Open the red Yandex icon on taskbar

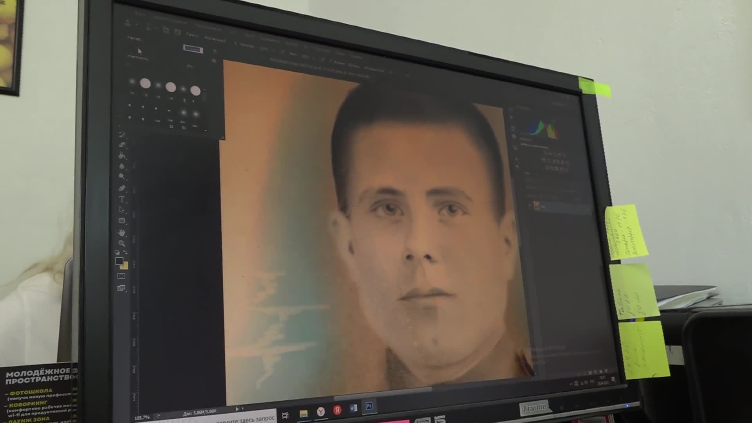[x=337, y=410]
